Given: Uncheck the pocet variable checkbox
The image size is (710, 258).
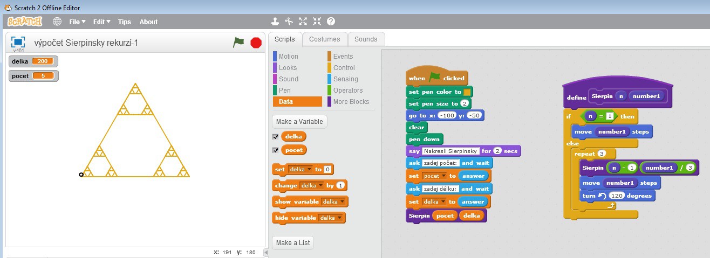Looking at the screenshot, I should 276,150.
